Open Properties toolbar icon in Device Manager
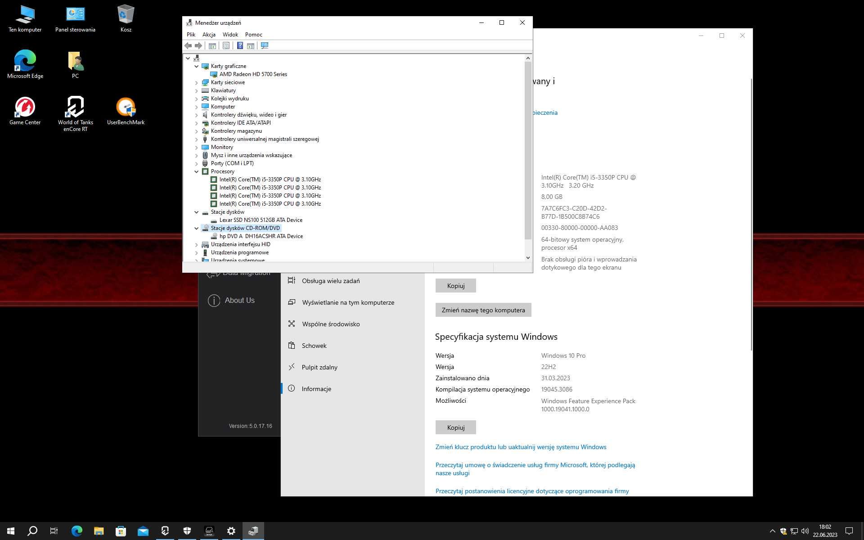 coord(226,45)
